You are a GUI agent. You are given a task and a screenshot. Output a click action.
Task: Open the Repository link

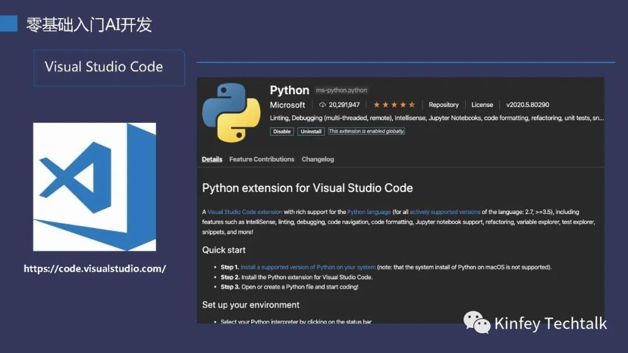(443, 105)
